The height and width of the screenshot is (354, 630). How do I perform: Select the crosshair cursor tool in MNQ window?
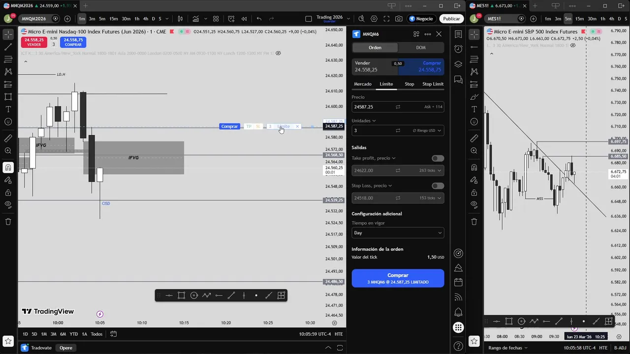(8, 34)
